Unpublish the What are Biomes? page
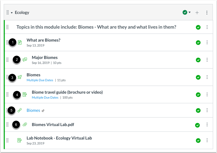Screen dimensions: 217x153 (198, 42)
